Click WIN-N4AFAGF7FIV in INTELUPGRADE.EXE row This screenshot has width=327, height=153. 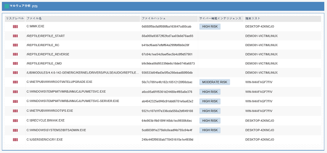pos(259,82)
